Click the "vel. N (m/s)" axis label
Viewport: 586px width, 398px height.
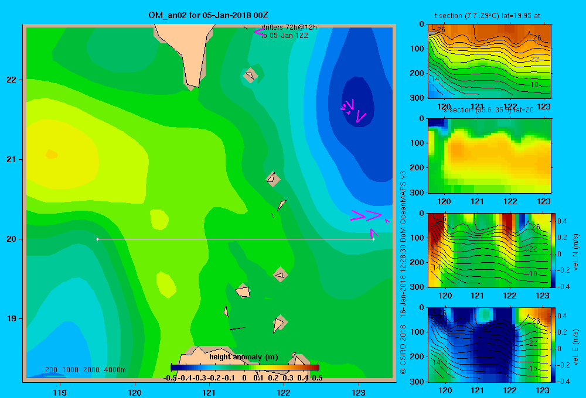point(575,252)
